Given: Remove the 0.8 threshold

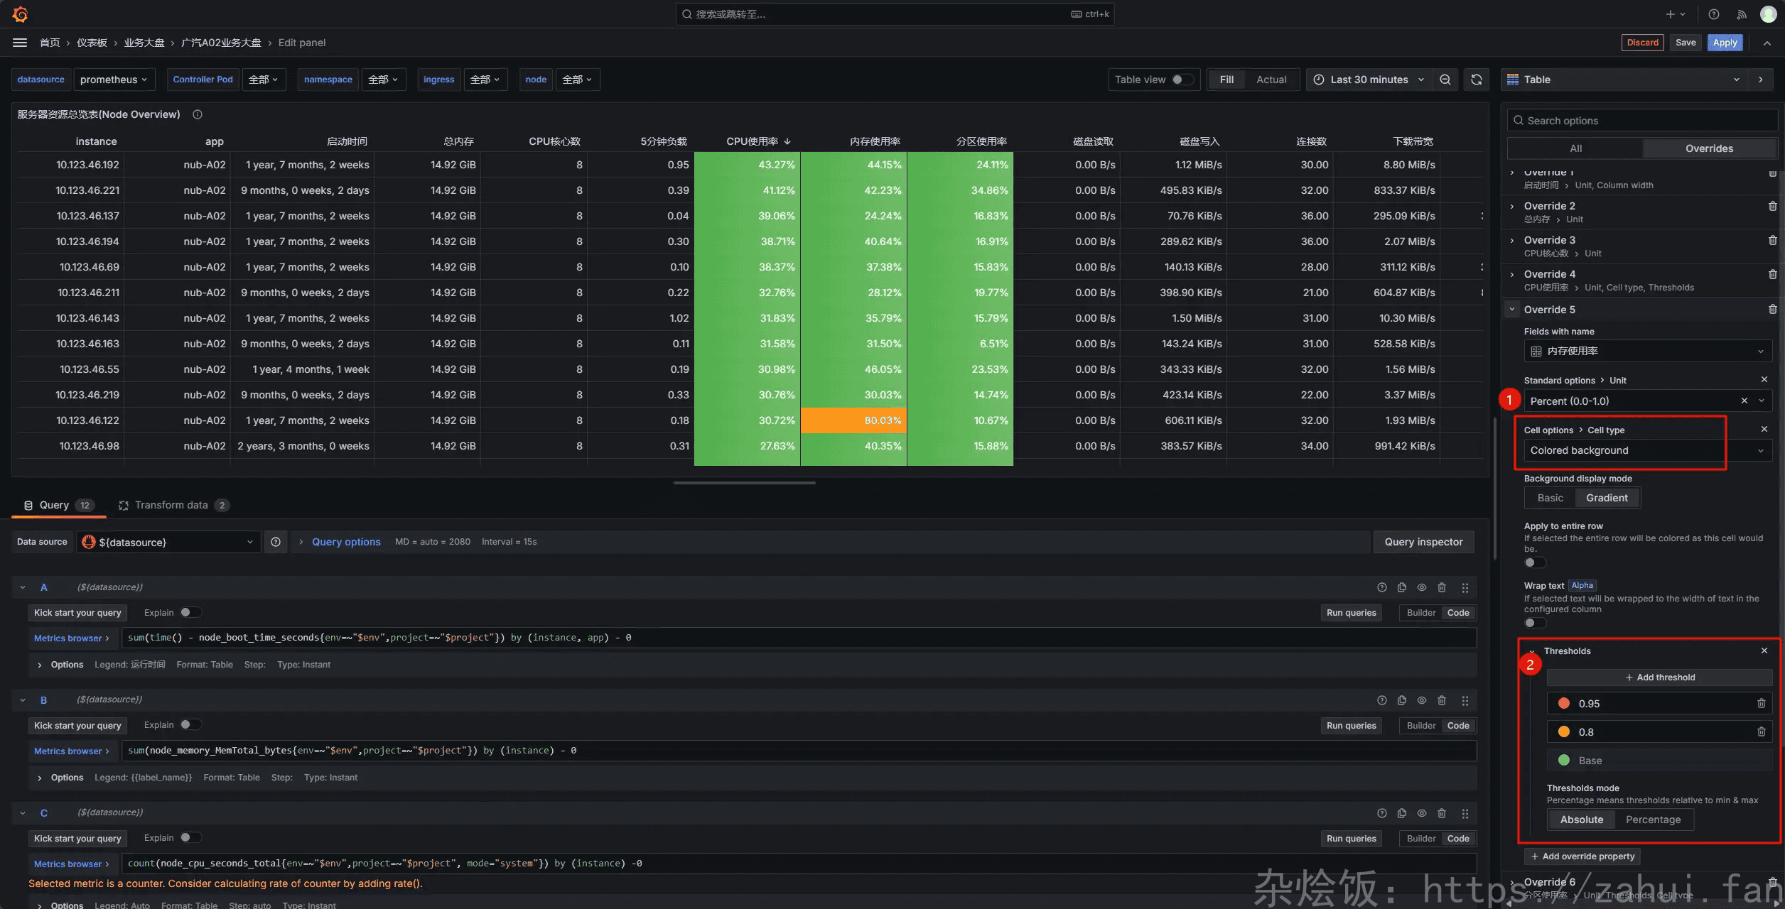Looking at the screenshot, I should click(x=1761, y=732).
